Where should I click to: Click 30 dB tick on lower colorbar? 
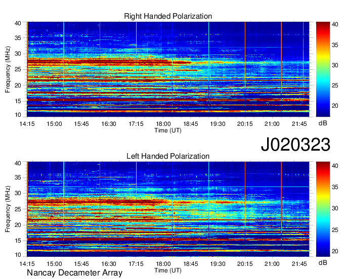(335, 208)
